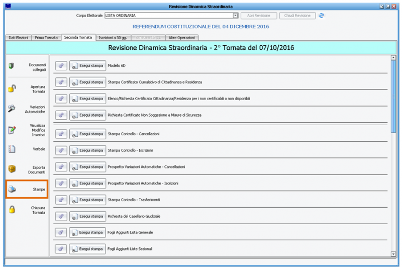
Task: Click link icon for Stampa Controllo - Trasferimenti
Action: tap(61, 200)
